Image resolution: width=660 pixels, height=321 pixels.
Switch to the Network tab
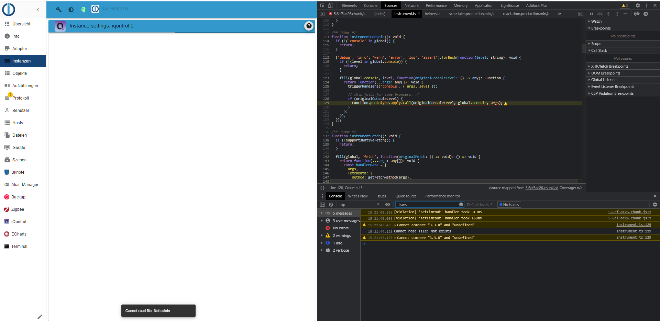(411, 5)
